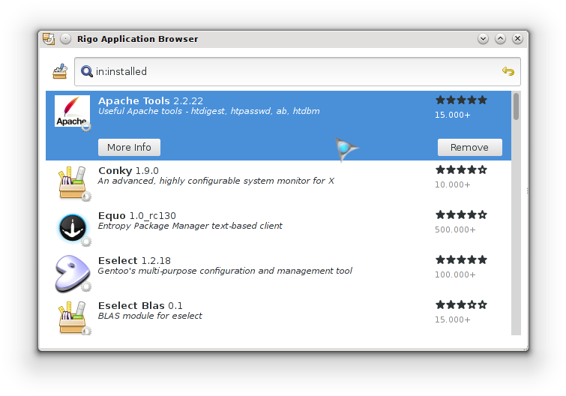Screen dimensions: 566x396
Task: Click the Conky star rating
Action: click(x=461, y=170)
